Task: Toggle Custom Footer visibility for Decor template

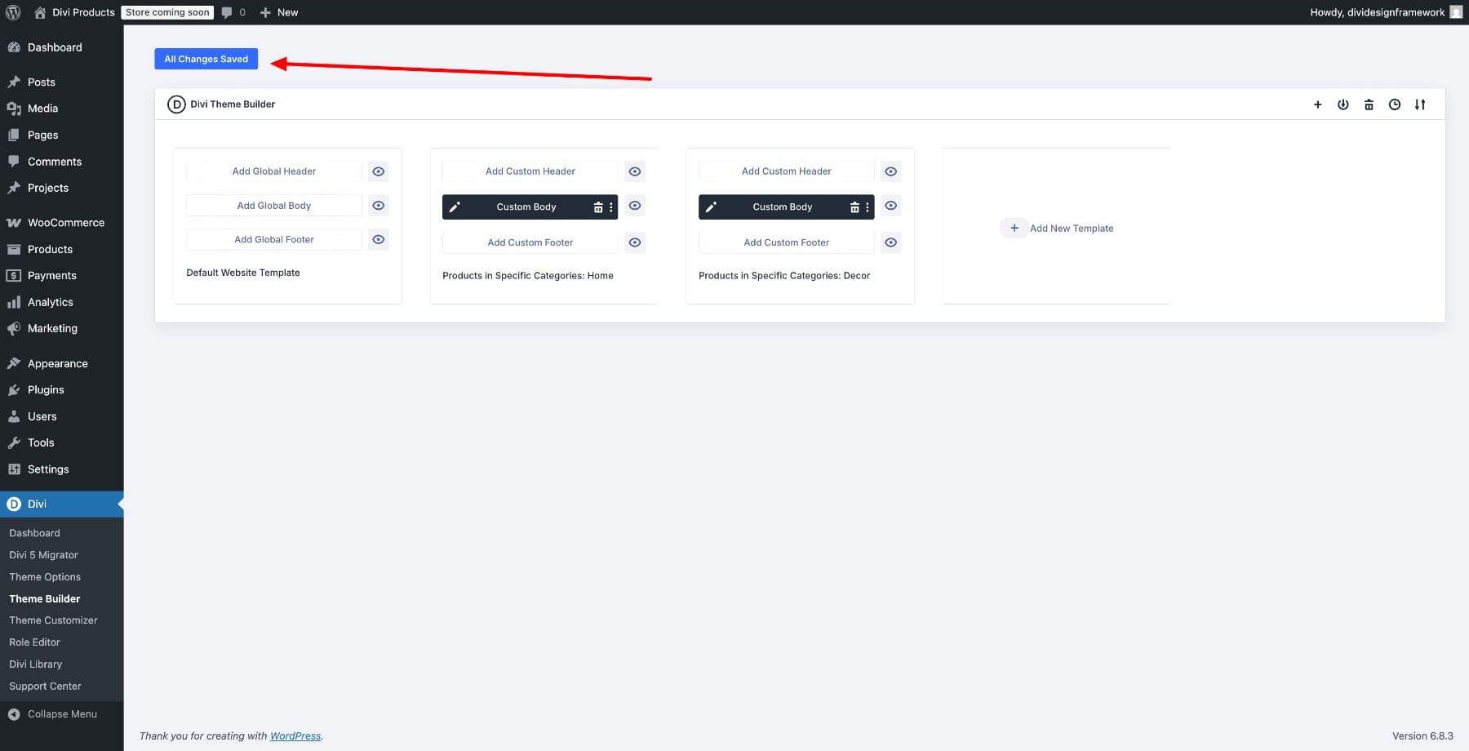Action: [x=890, y=242]
